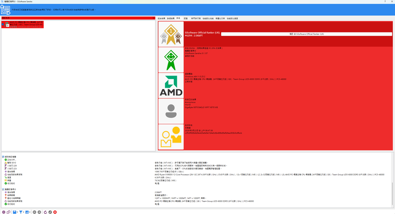Go forward with the right-arrow toolbar icon

[x=39, y=212]
